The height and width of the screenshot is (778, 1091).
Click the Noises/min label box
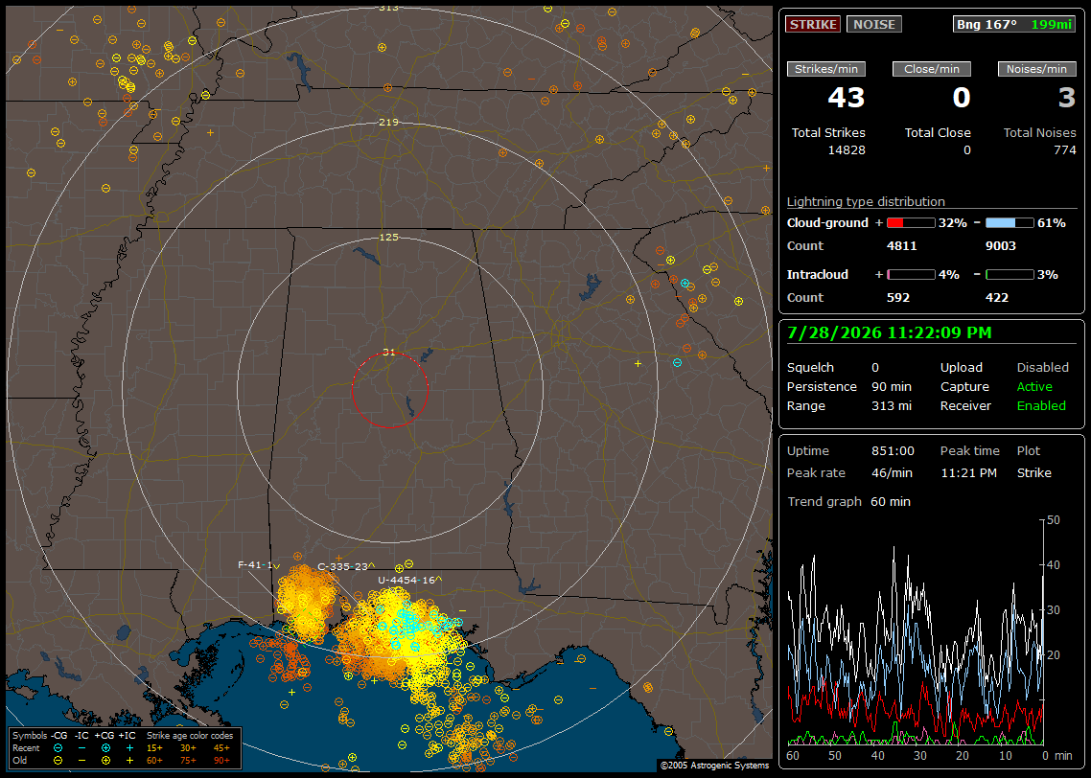tap(1036, 69)
